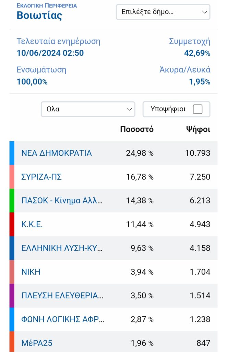227x352 pixels.
Task: Open the Κ.Κ.Ε. party results
Action: [32, 224]
